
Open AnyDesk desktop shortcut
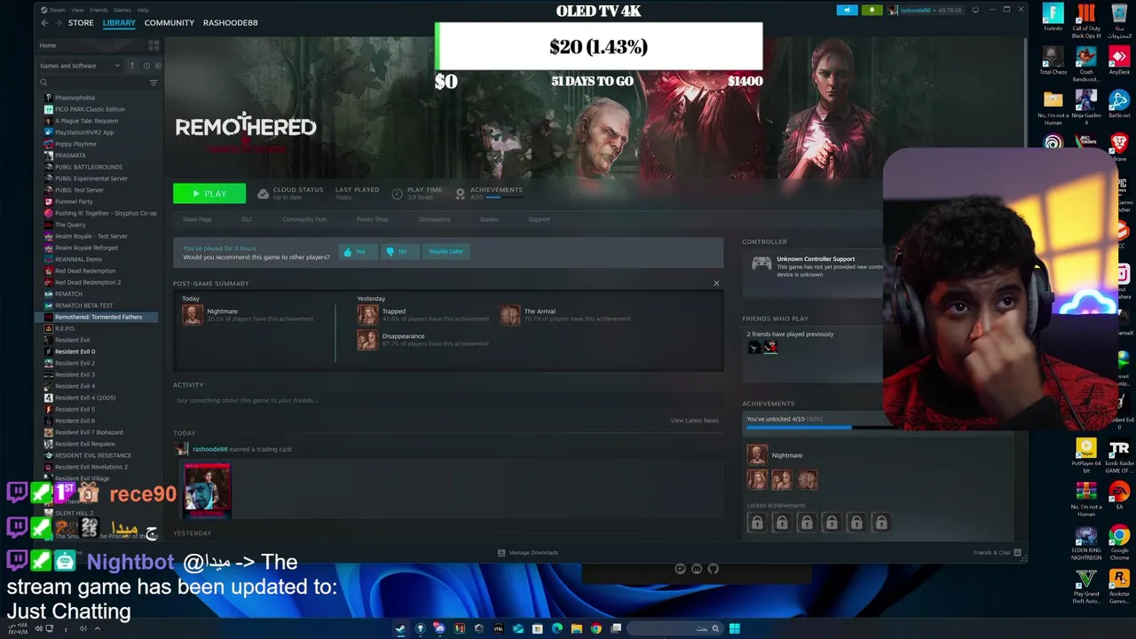[1119, 60]
